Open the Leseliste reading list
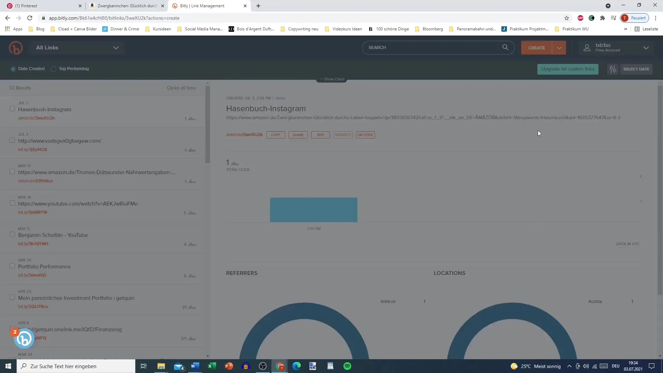This screenshot has height=373, width=663. [x=646, y=29]
